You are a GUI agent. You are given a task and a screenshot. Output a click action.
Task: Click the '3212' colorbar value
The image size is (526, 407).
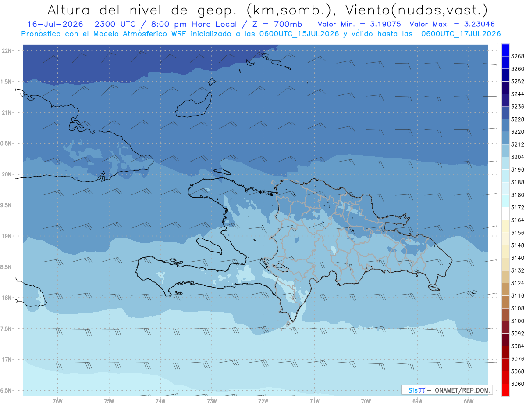[x=518, y=144]
